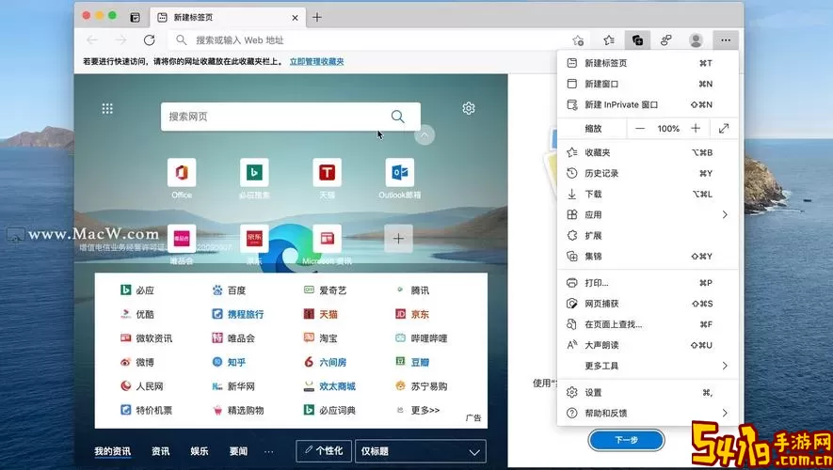833x470 pixels.
Task: Add a new quick link tile
Action: [398, 239]
